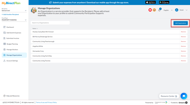This screenshot has height=105, width=190.
Task: Open the blue chat bubble button
Action: [x=184, y=96]
